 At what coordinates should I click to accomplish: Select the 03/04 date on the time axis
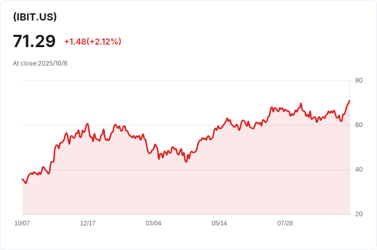(x=153, y=223)
